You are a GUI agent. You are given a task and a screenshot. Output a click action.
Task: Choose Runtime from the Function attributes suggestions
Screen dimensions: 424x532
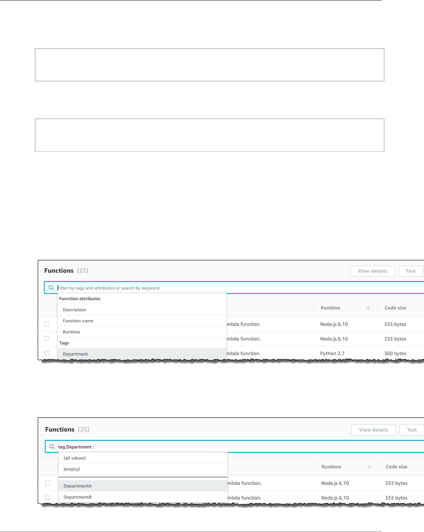click(142, 332)
